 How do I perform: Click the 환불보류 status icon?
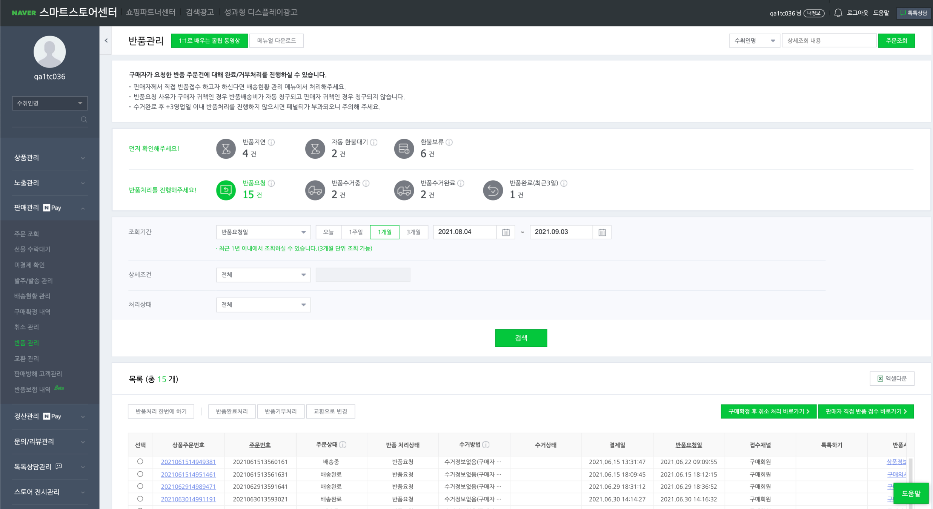click(404, 149)
